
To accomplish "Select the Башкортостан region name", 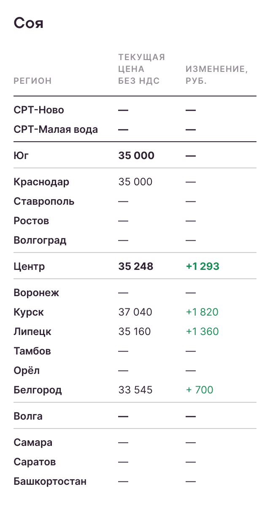I will coord(50,481).
